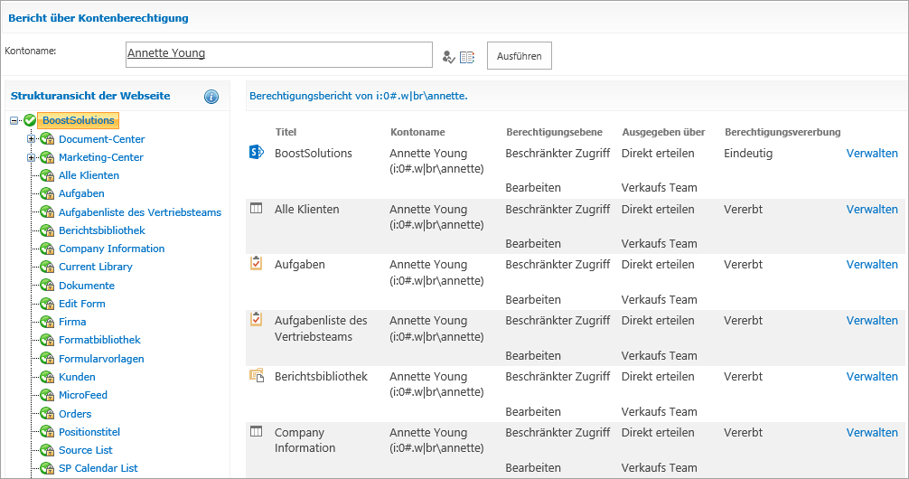
Task: Click the Kontoname input field
Action: pos(279,54)
